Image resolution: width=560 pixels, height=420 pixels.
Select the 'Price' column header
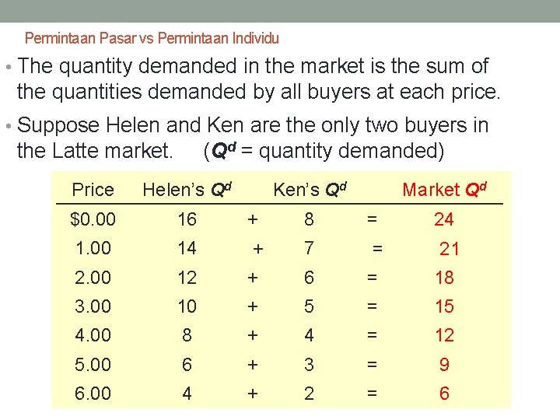(x=93, y=190)
